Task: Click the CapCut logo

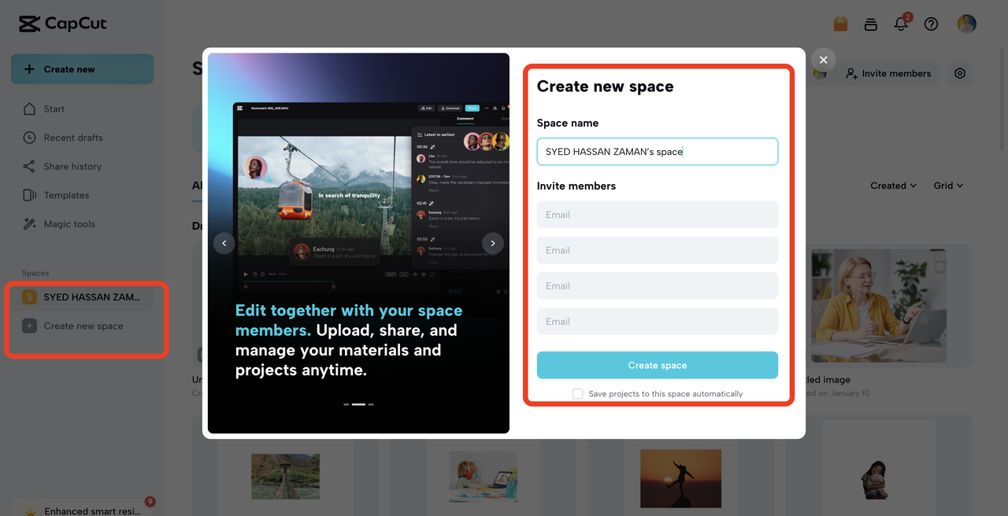Action: [63, 24]
